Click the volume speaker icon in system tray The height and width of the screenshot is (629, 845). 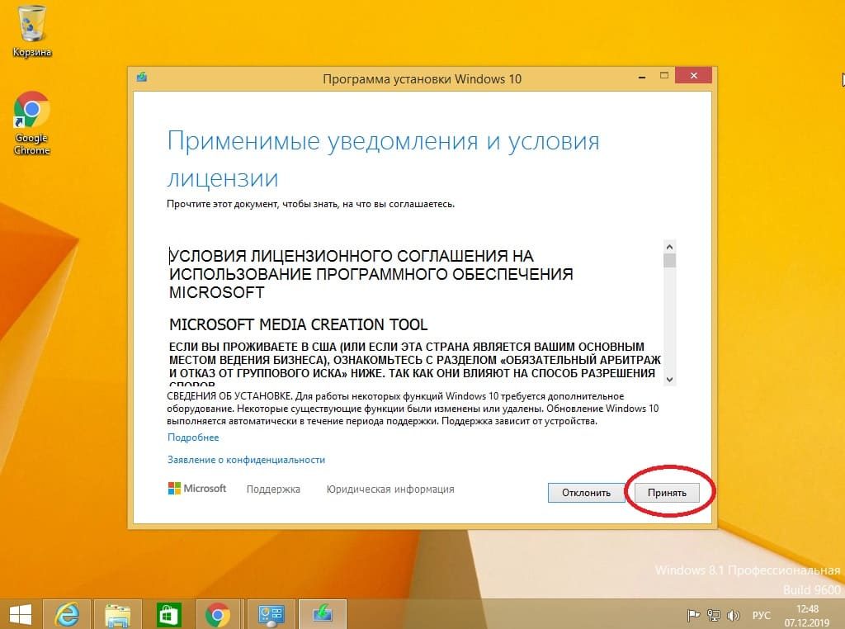coord(731,615)
